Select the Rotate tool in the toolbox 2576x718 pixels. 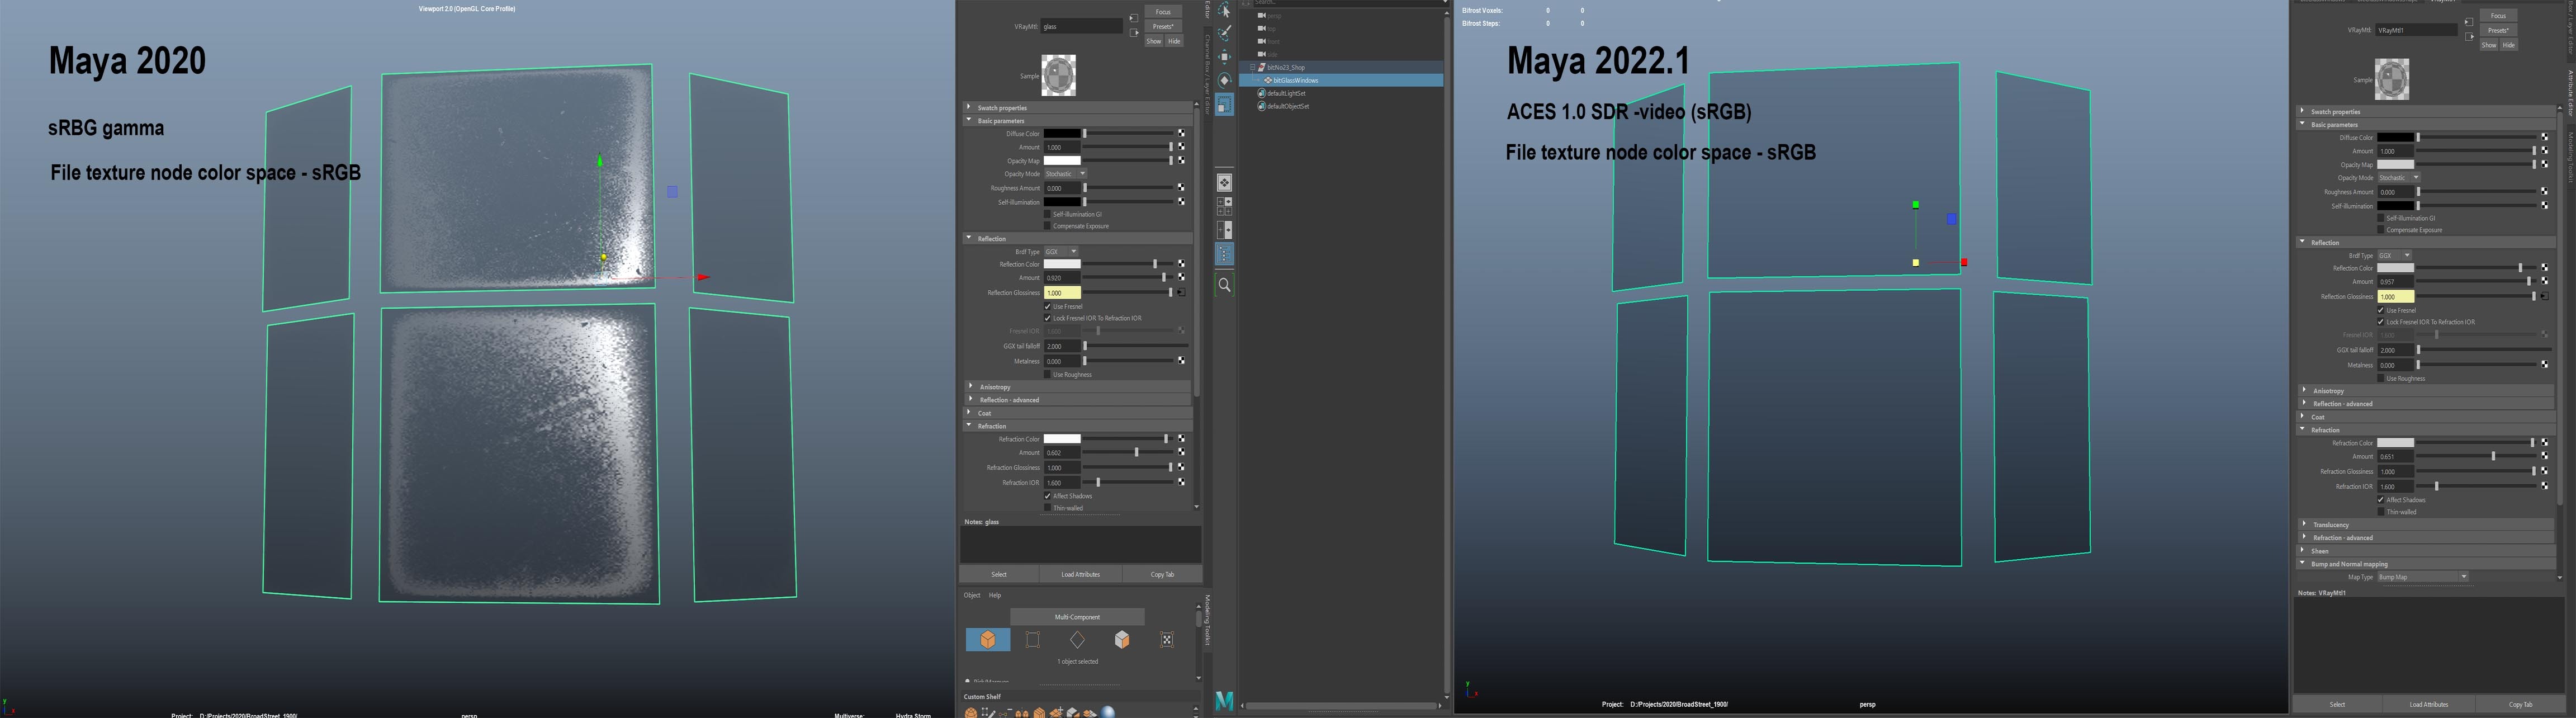1224,80
